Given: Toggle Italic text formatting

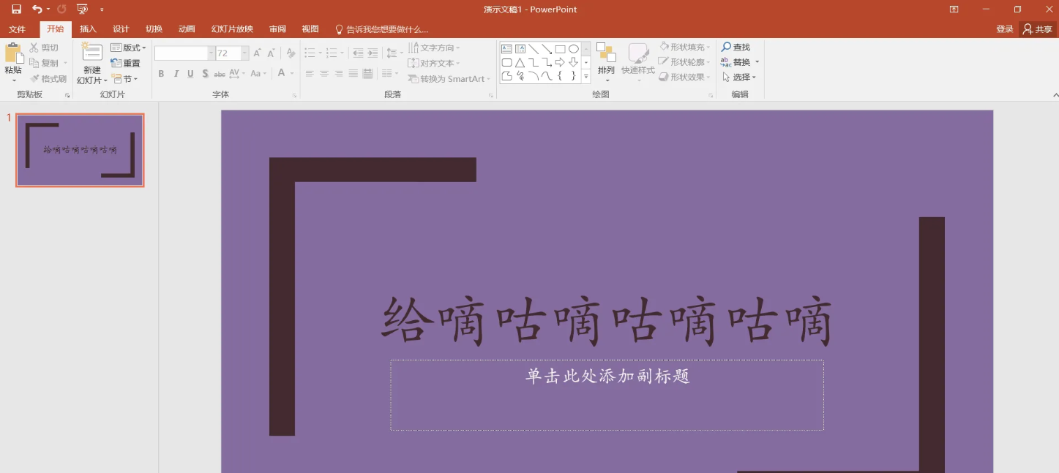Looking at the screenshot, I should tap(176, 74).
